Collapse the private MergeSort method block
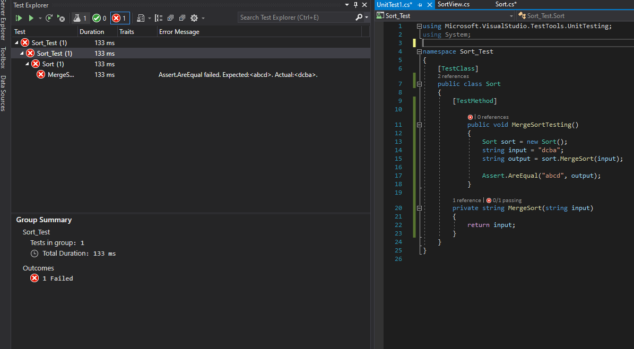 [x=419, y=208]
